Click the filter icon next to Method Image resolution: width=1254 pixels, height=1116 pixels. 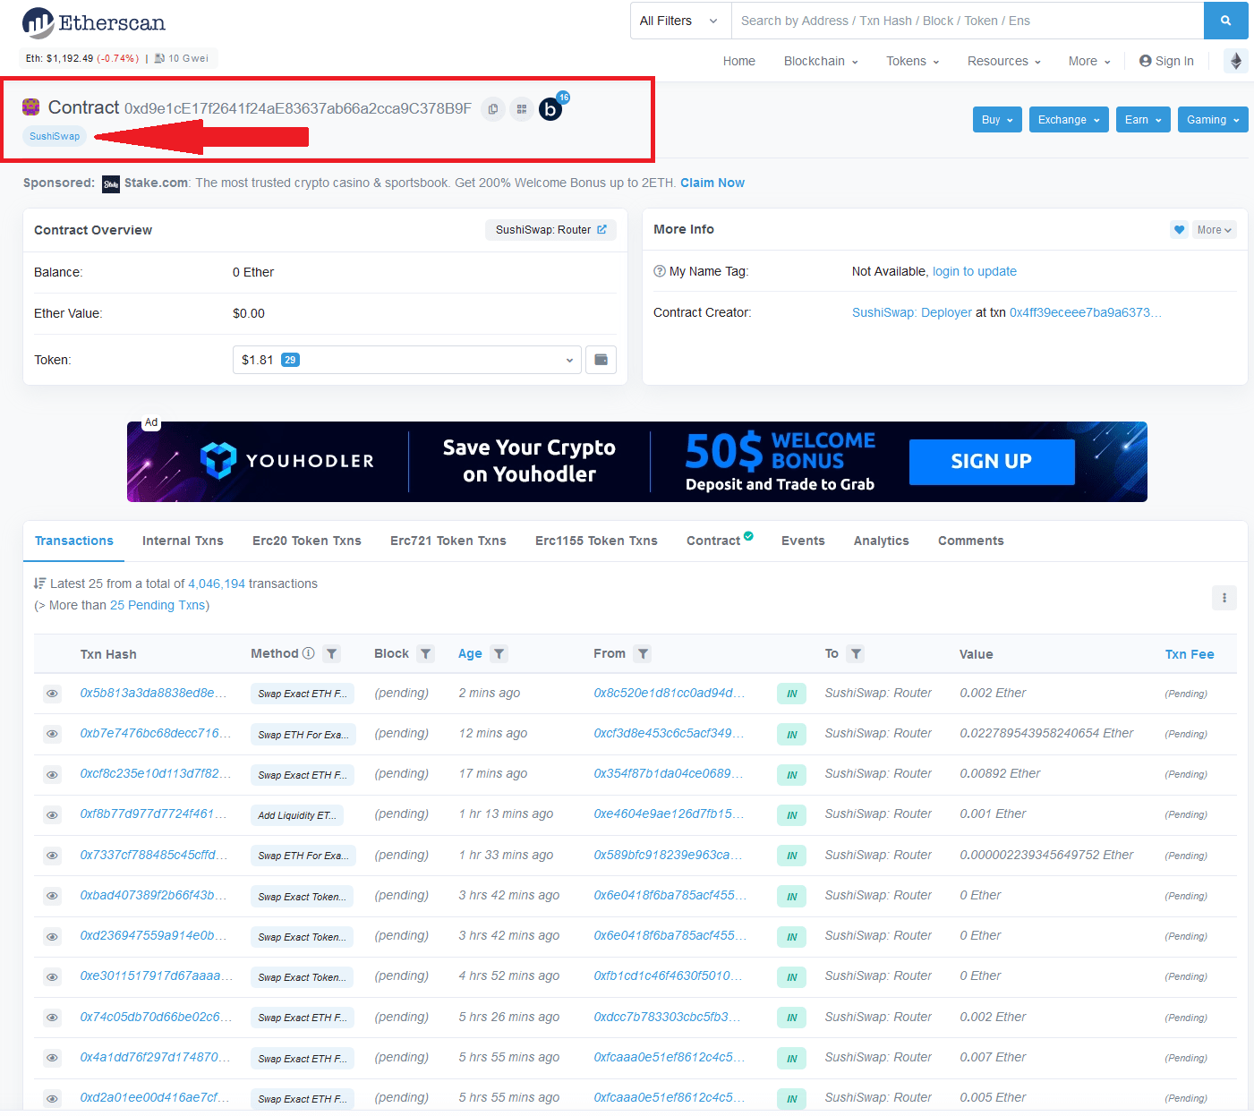click(332, 654)
